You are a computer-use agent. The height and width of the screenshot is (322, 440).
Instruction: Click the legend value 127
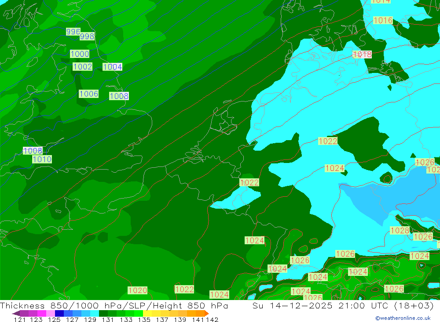tap(72, 320)
